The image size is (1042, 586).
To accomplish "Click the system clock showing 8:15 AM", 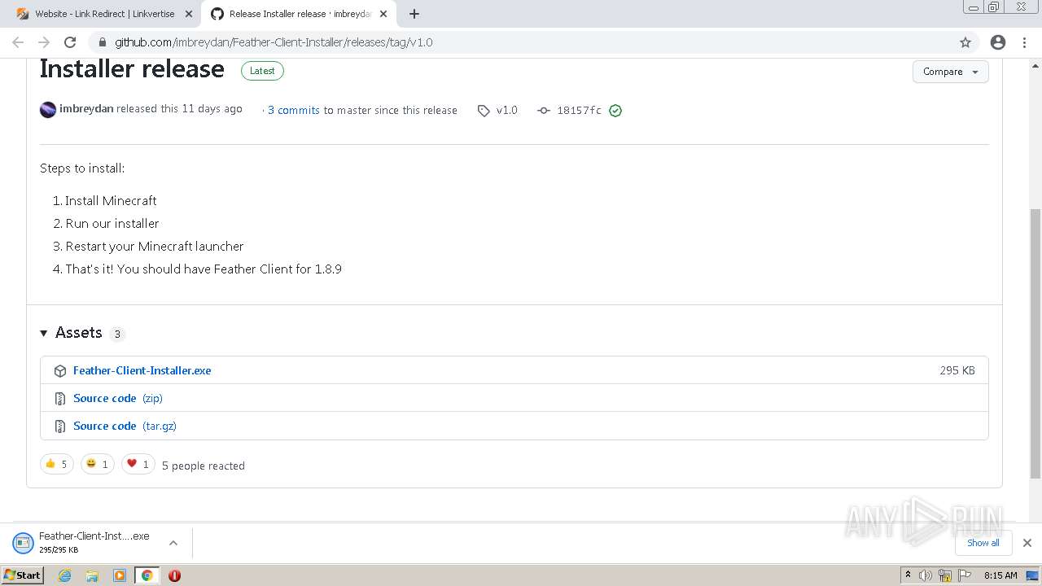I will (x=1000, y=575).
